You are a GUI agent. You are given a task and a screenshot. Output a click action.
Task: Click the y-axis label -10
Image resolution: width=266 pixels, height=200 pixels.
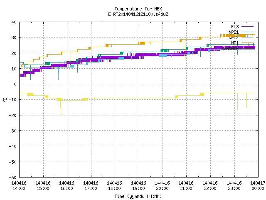(x=13, y=100)
